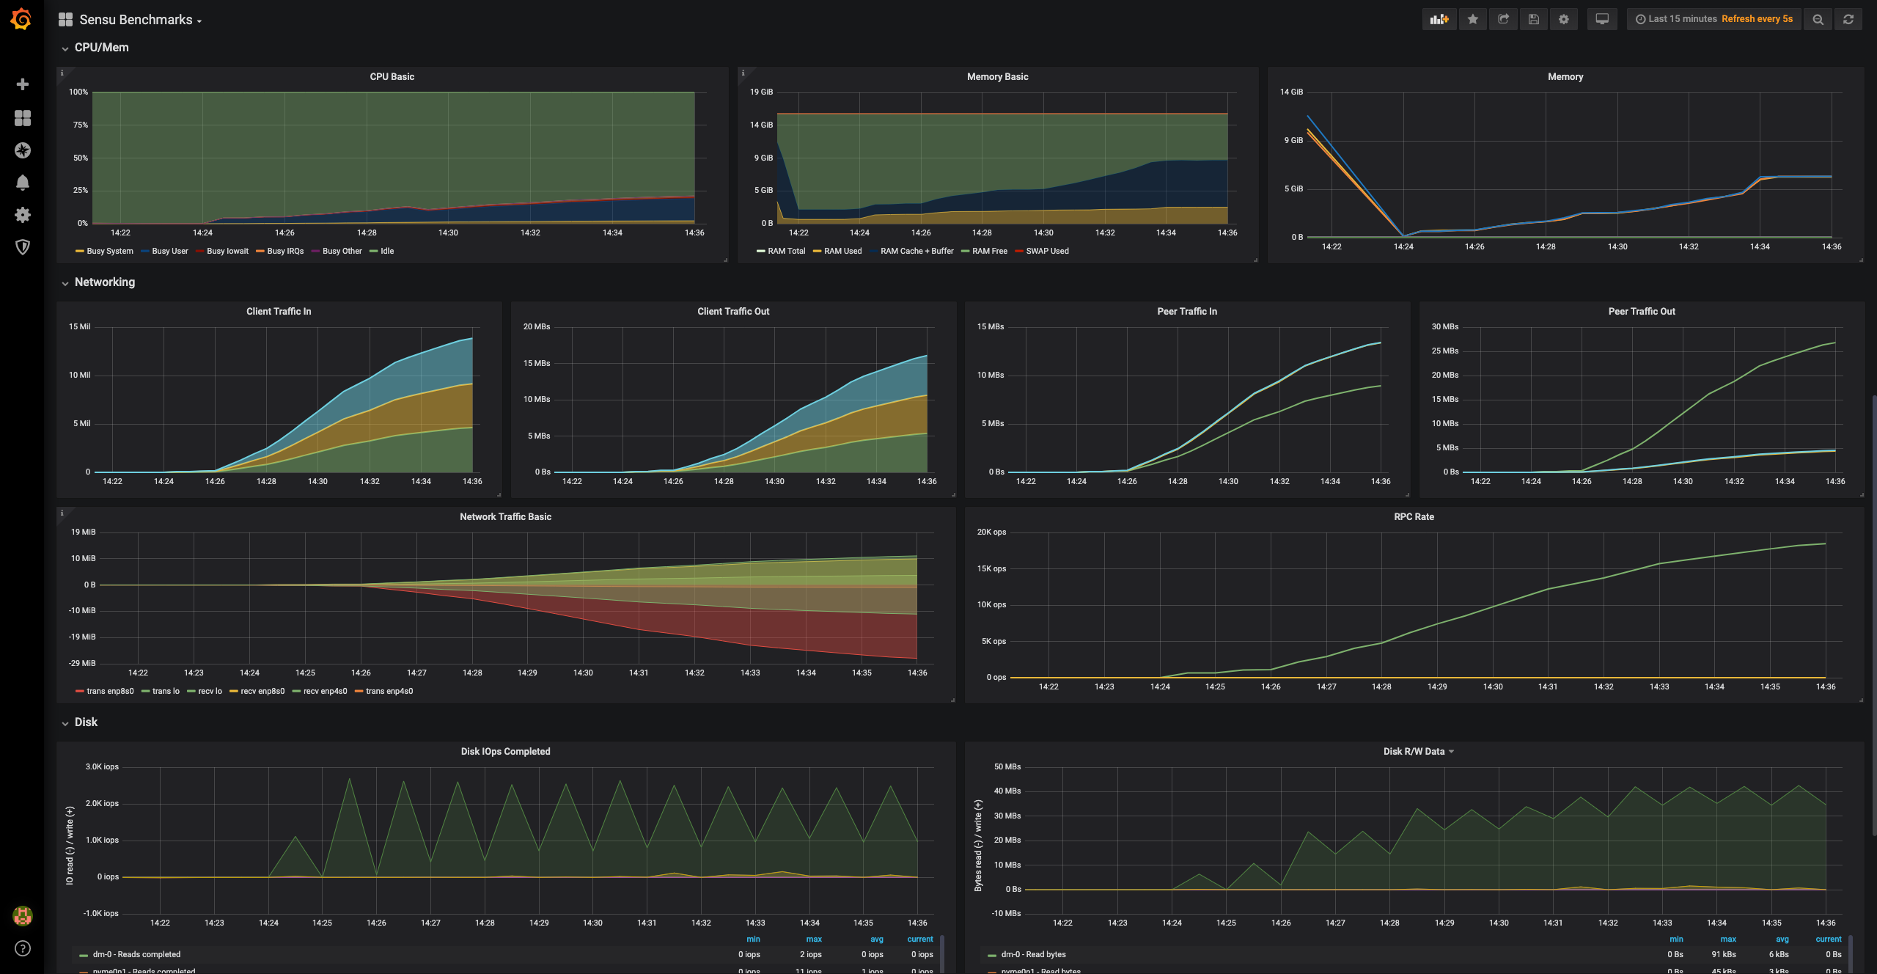Open the Alerting bell icon

[x=23, y=183]
